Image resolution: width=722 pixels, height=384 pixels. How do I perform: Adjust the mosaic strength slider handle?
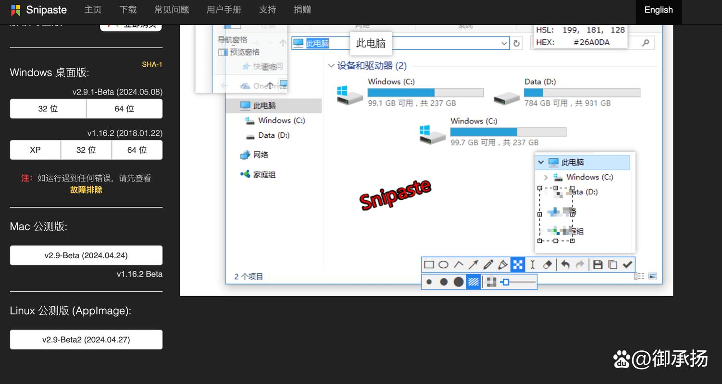click(x=505, y=282)
